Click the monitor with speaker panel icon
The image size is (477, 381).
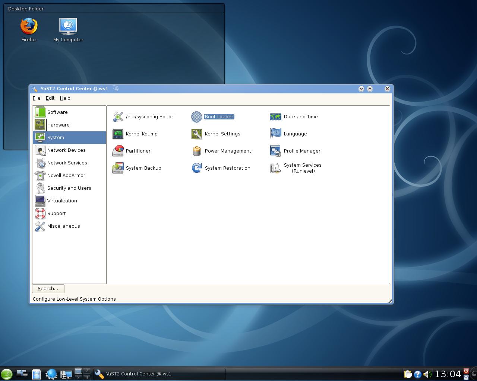[66, 374]
